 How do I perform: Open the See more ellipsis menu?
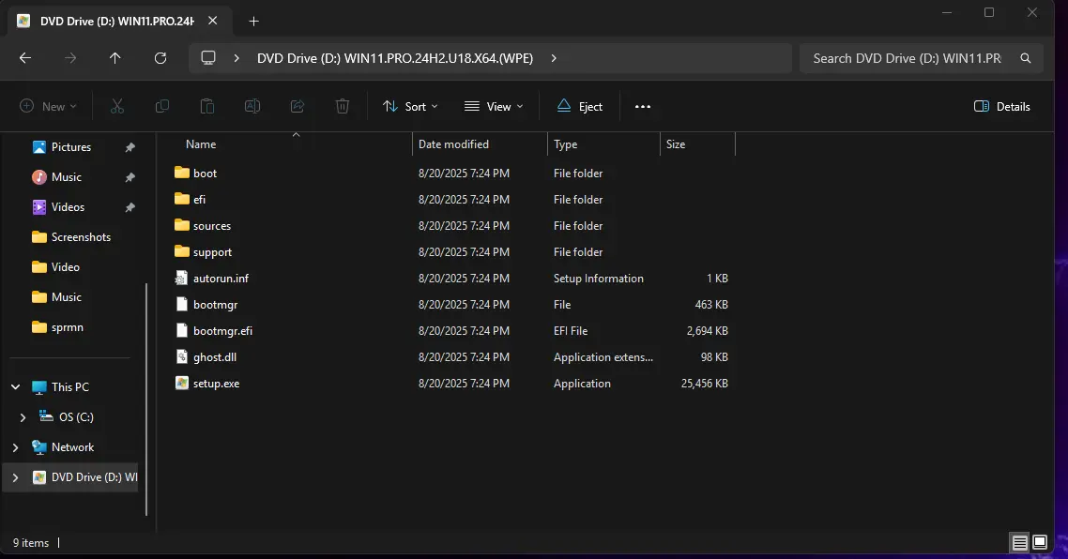642,106
